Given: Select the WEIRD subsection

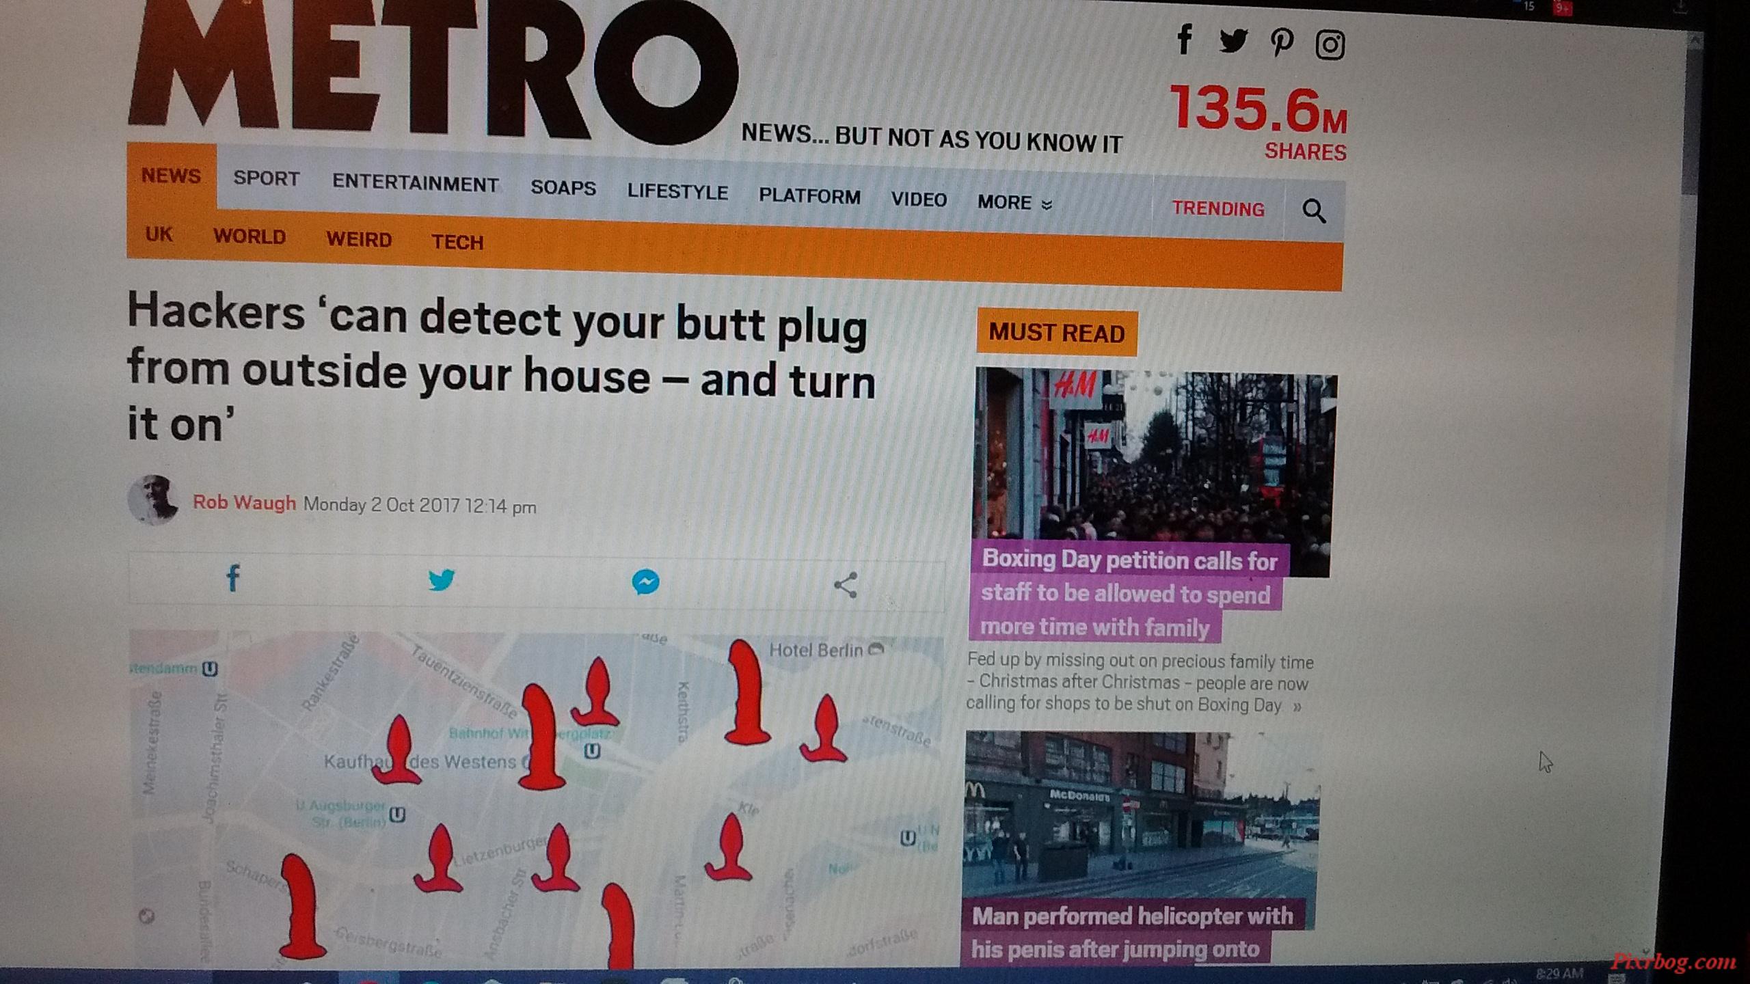Looking at the screenshot, I should pyautogui.click(x=359, y=240).
